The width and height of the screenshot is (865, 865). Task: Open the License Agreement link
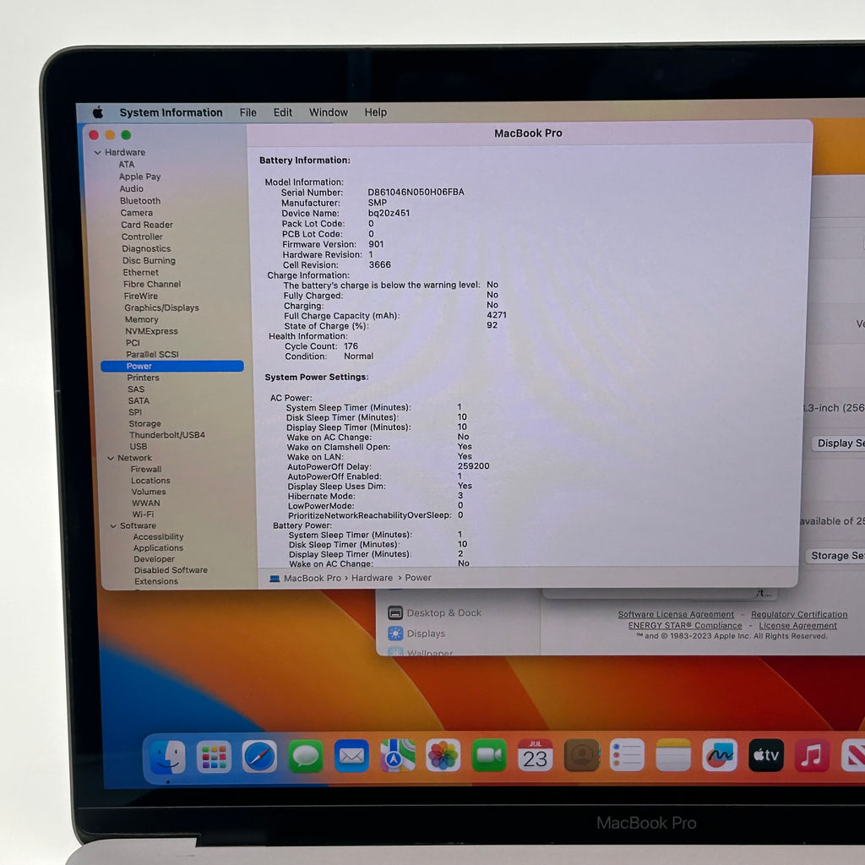click(797, 626)
